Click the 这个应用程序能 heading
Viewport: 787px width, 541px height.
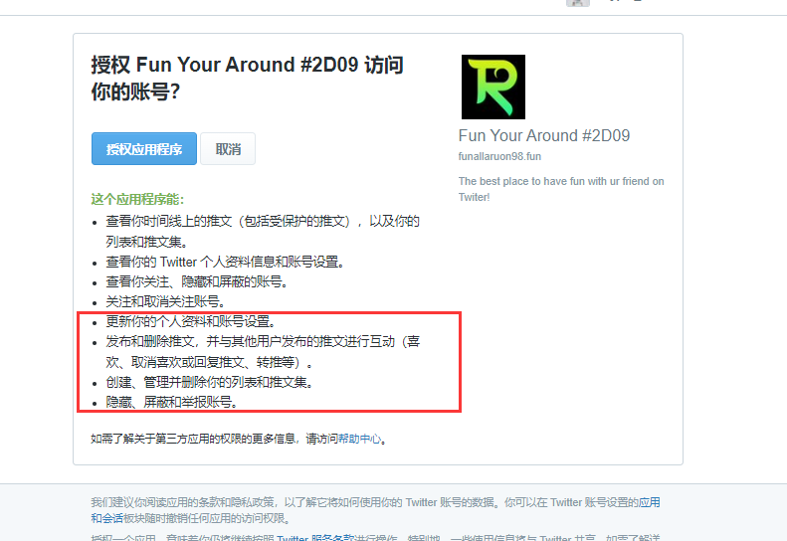point(137,199)
